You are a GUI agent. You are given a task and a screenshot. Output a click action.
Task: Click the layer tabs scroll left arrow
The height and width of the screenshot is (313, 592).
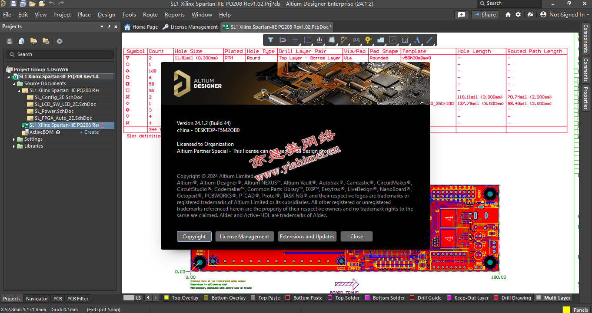pyautogui.click(x=148, y=298)
